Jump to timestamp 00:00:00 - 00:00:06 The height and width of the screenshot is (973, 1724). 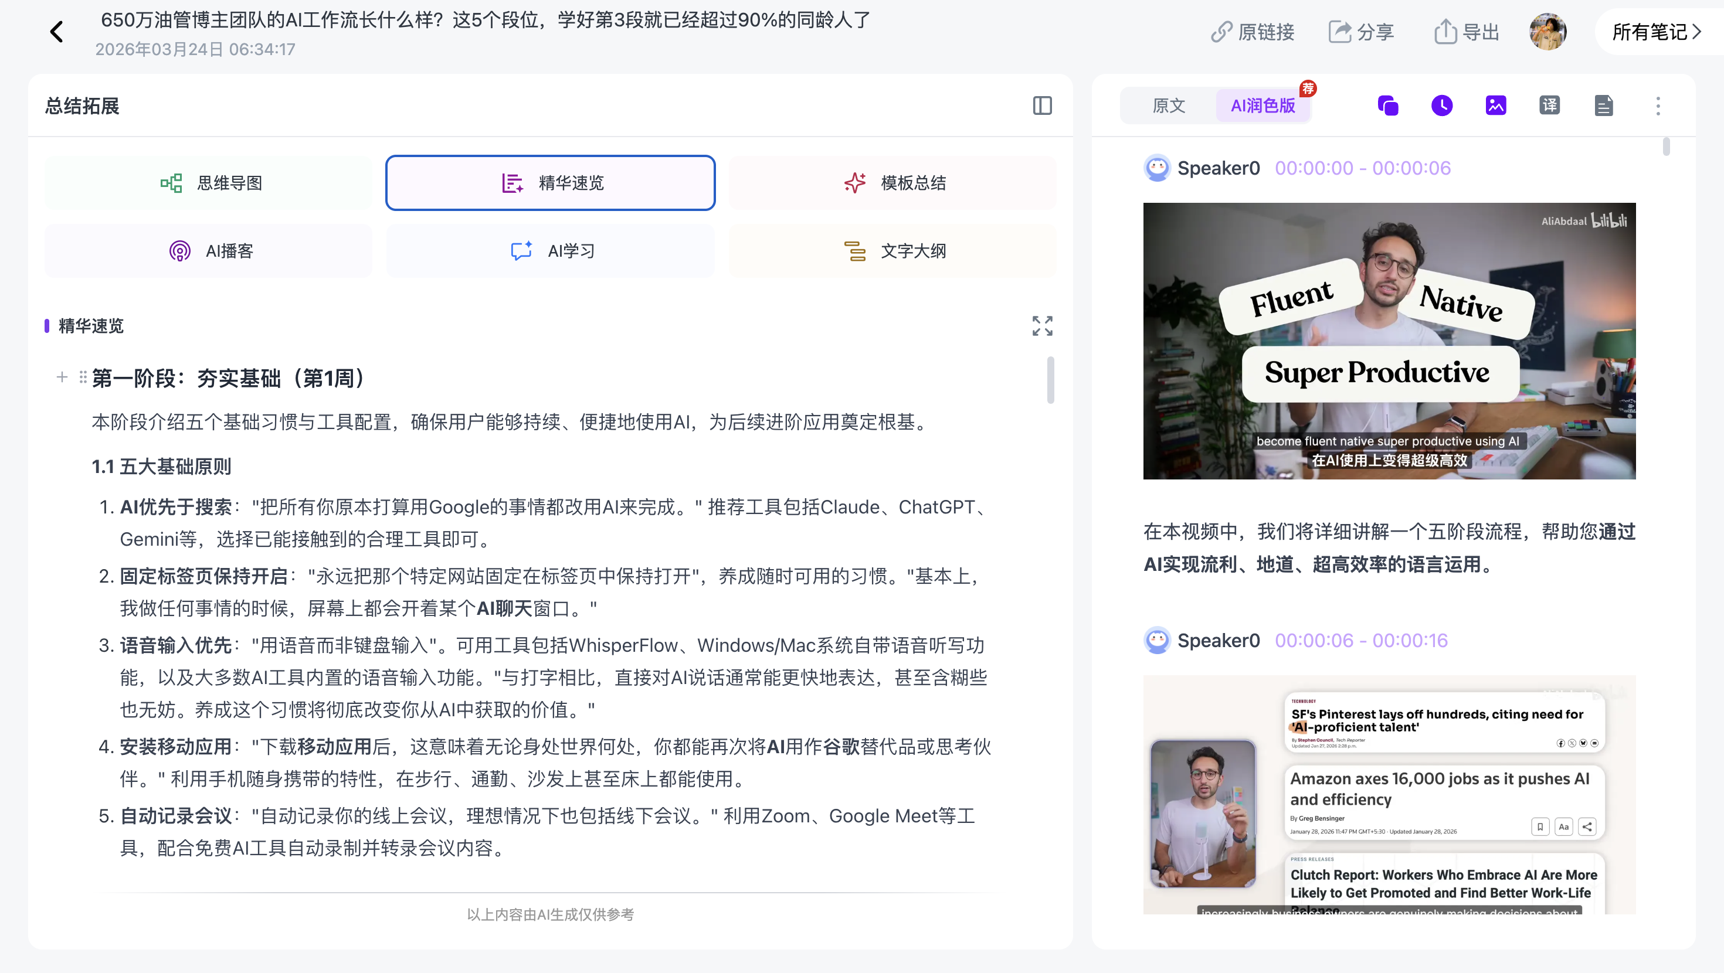1362,168
